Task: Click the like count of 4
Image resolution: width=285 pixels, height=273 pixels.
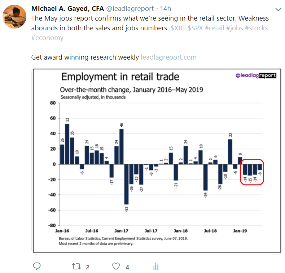Action: [127, 267]
